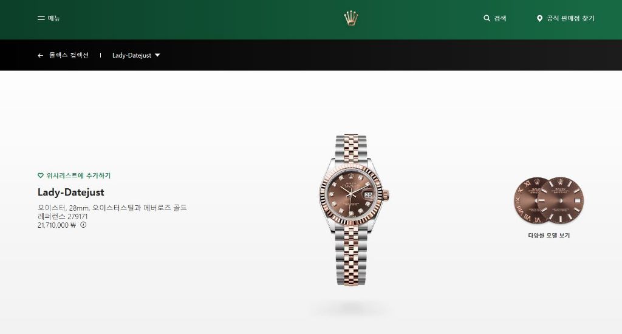Image resolution: width=622 pixels, height=334 pixels.
Task: Open the hamburger menu icon
Action: 41,18
